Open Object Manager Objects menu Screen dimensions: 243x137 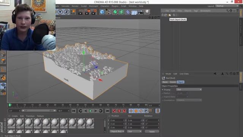click(188, 11)
